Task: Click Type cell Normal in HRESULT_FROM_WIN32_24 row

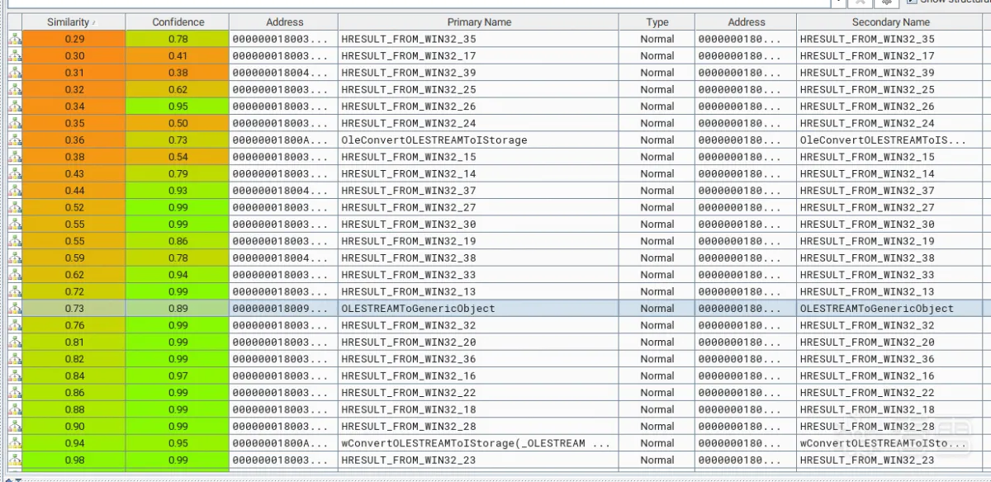Action: coord(657,123)
